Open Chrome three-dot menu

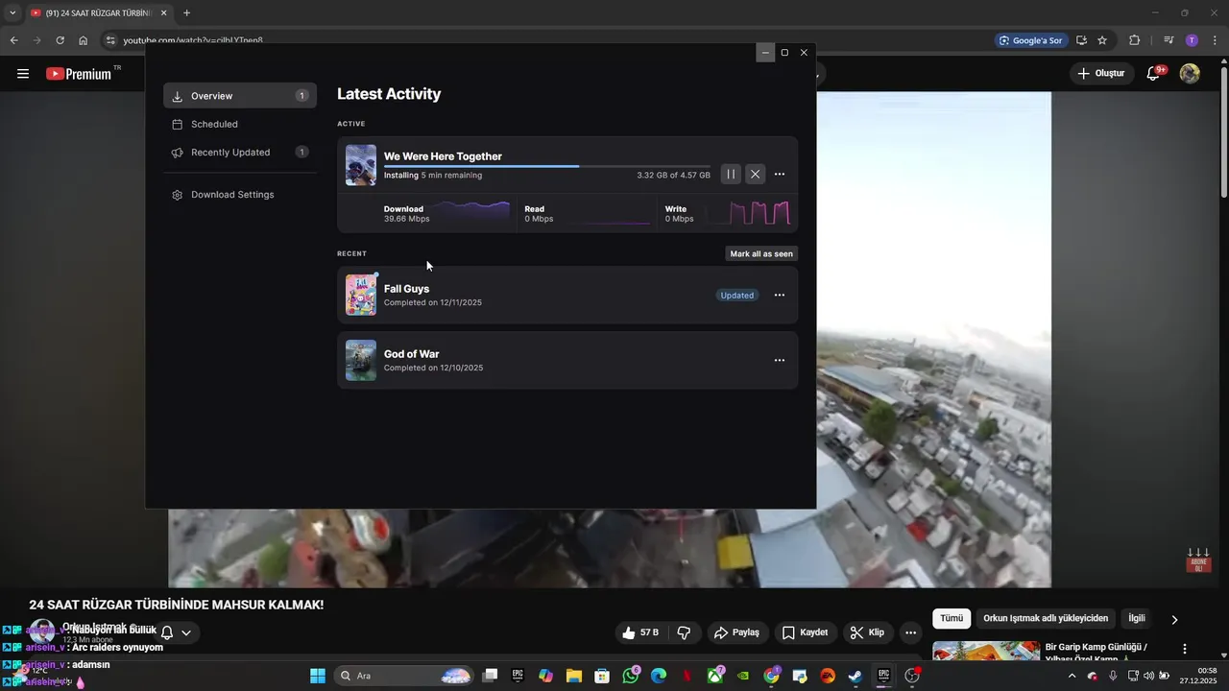point(1216,40)
